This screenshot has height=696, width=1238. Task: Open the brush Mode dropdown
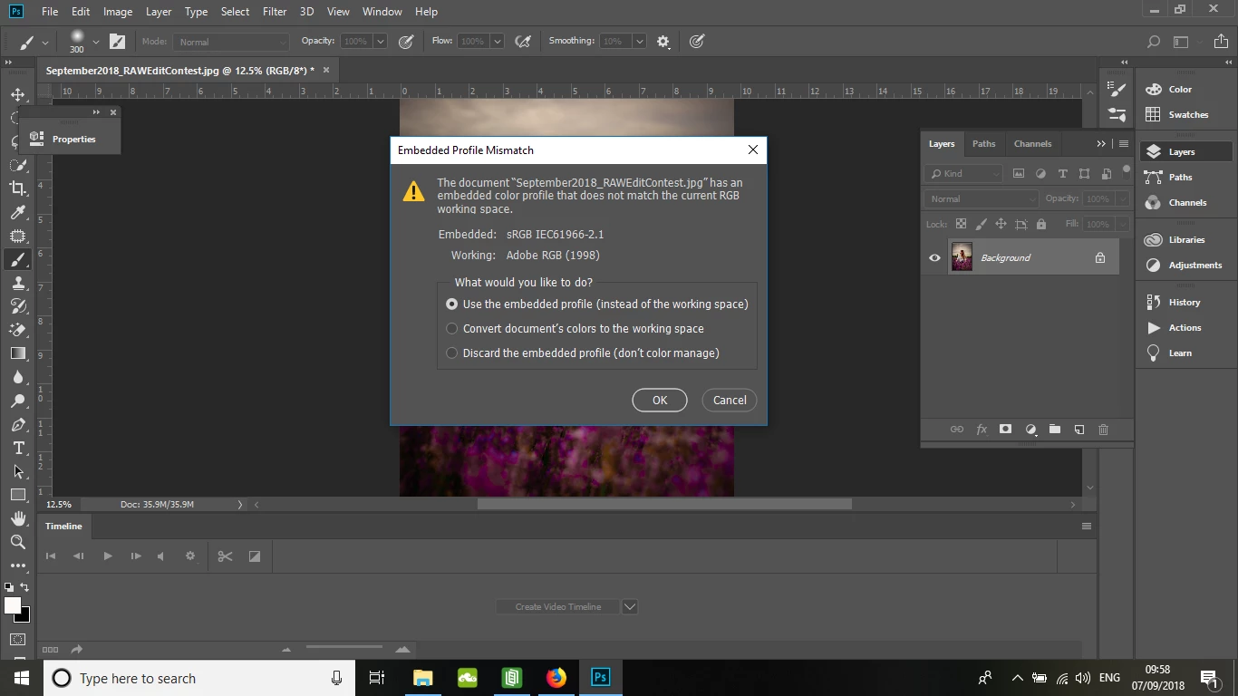(231, 42)
